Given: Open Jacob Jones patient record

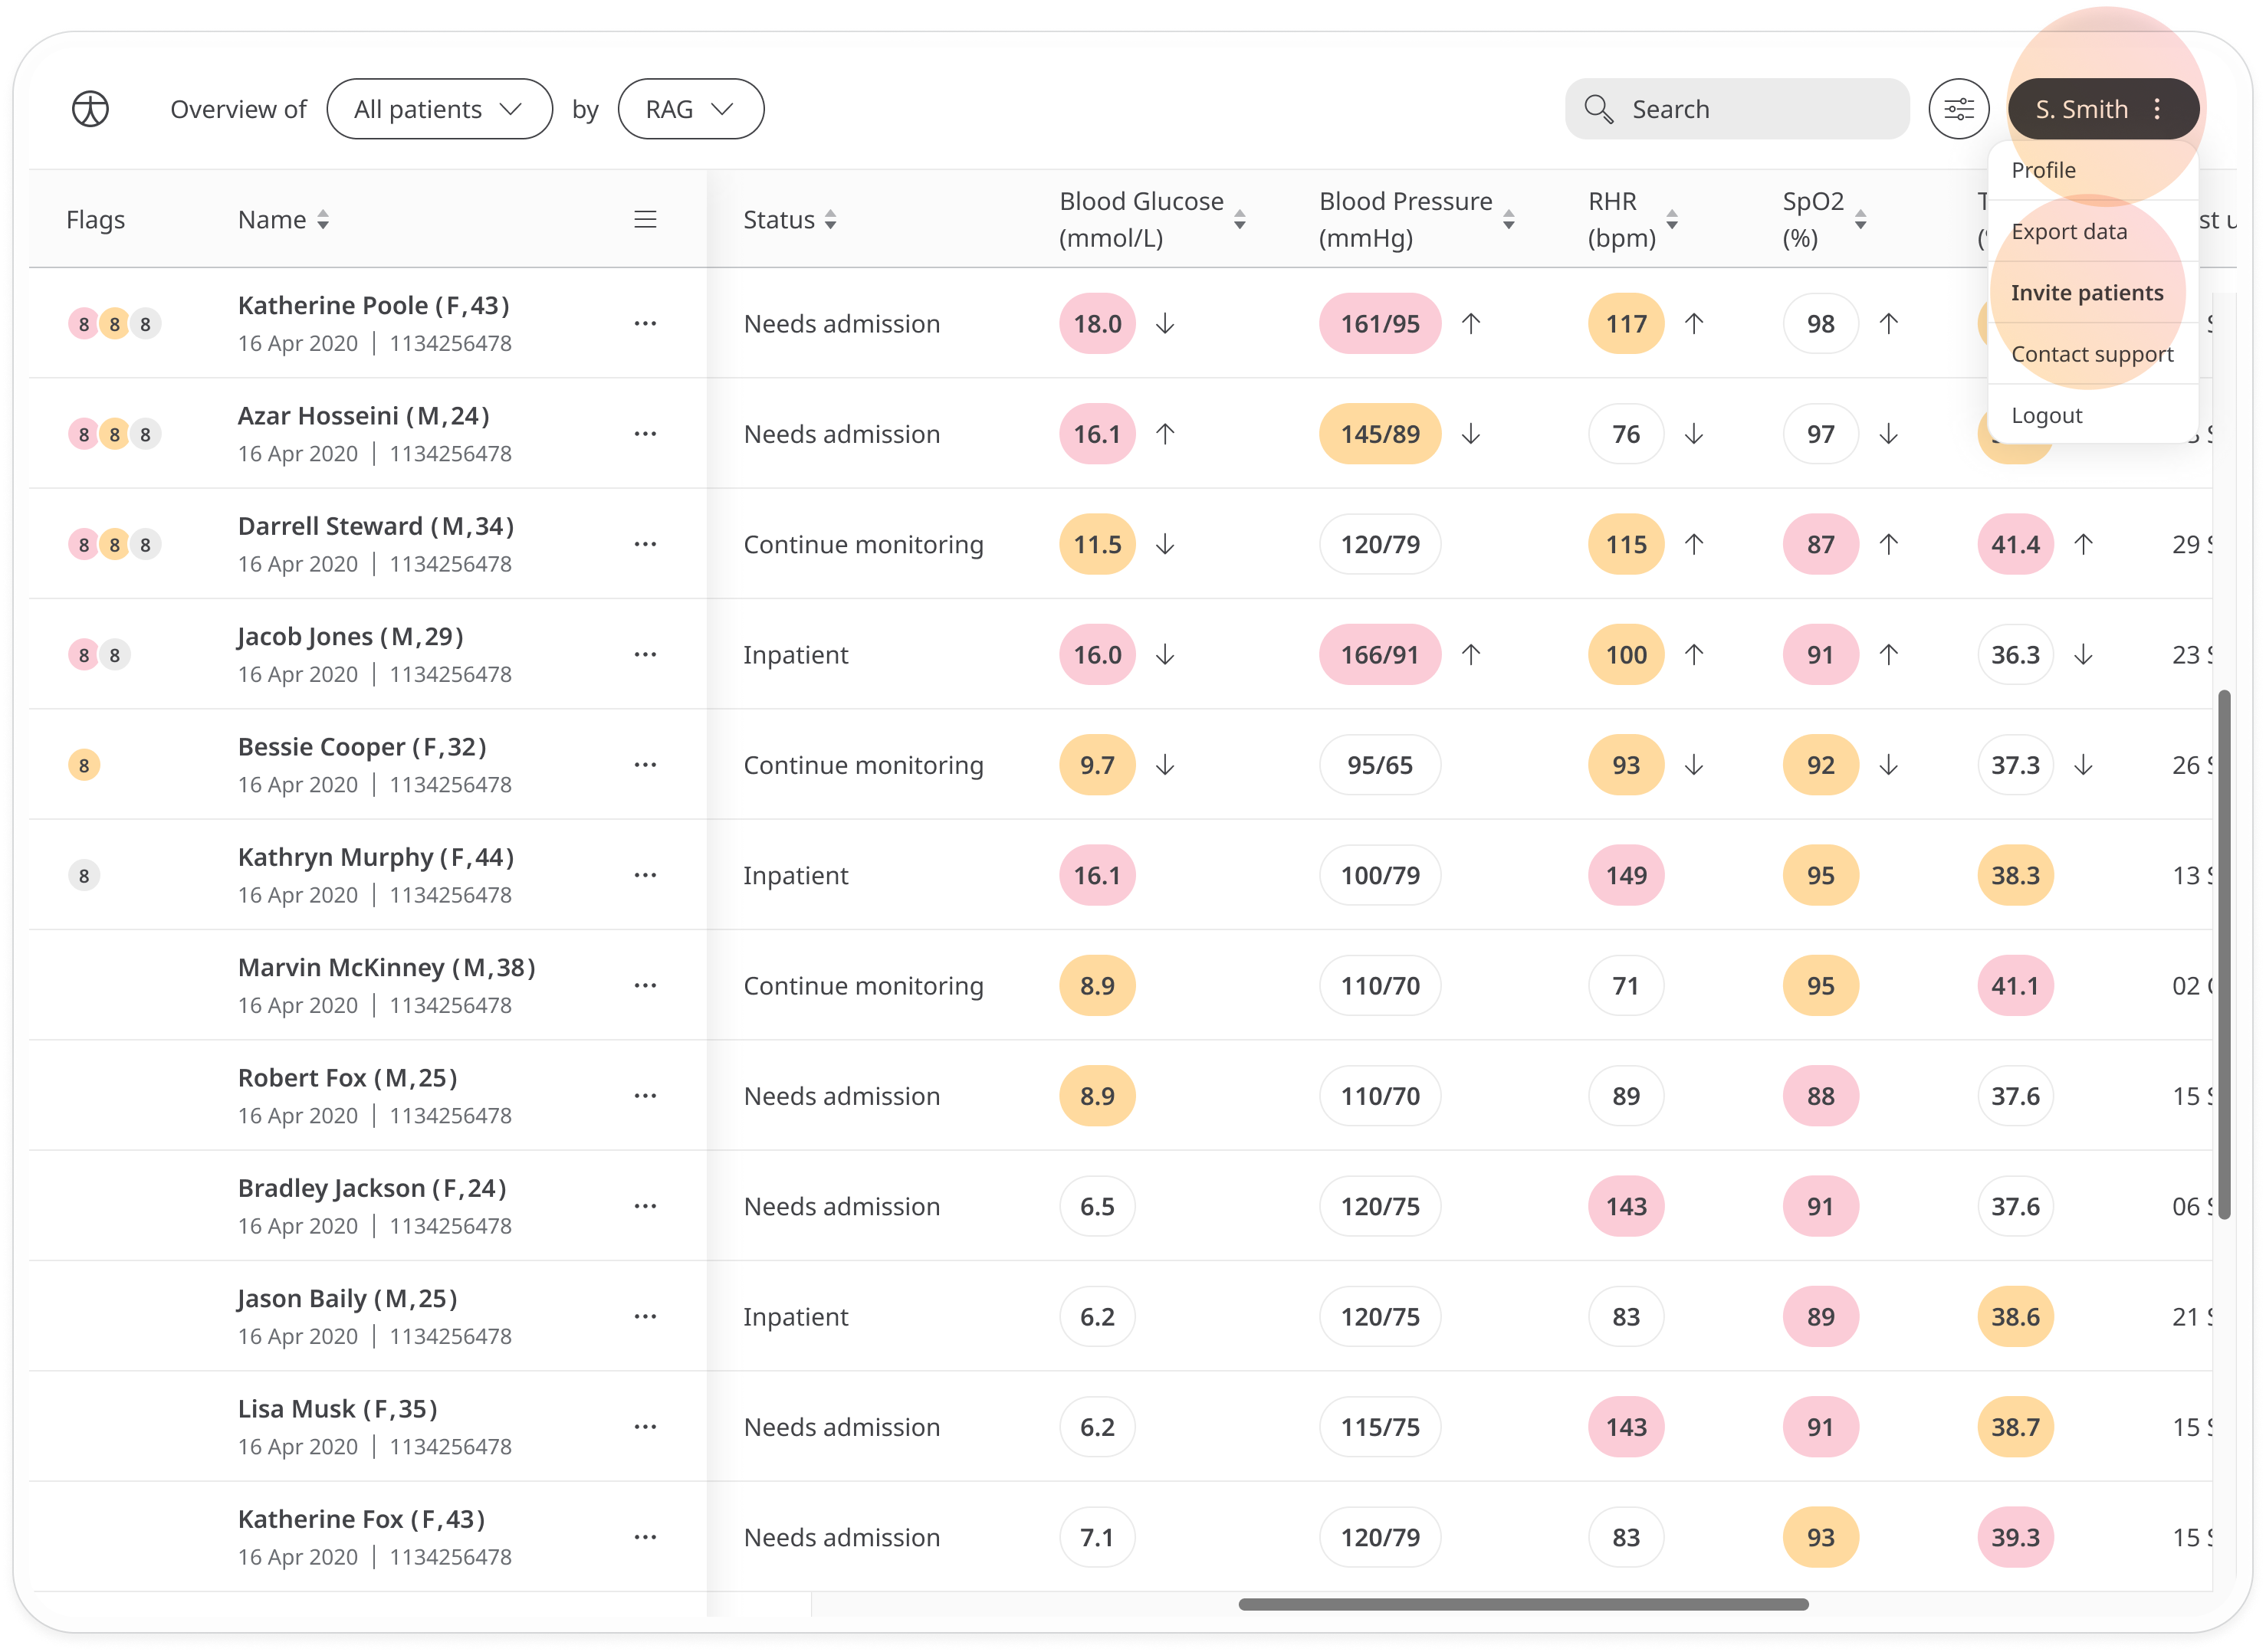Looking at the screenshot, I should 350,636.
